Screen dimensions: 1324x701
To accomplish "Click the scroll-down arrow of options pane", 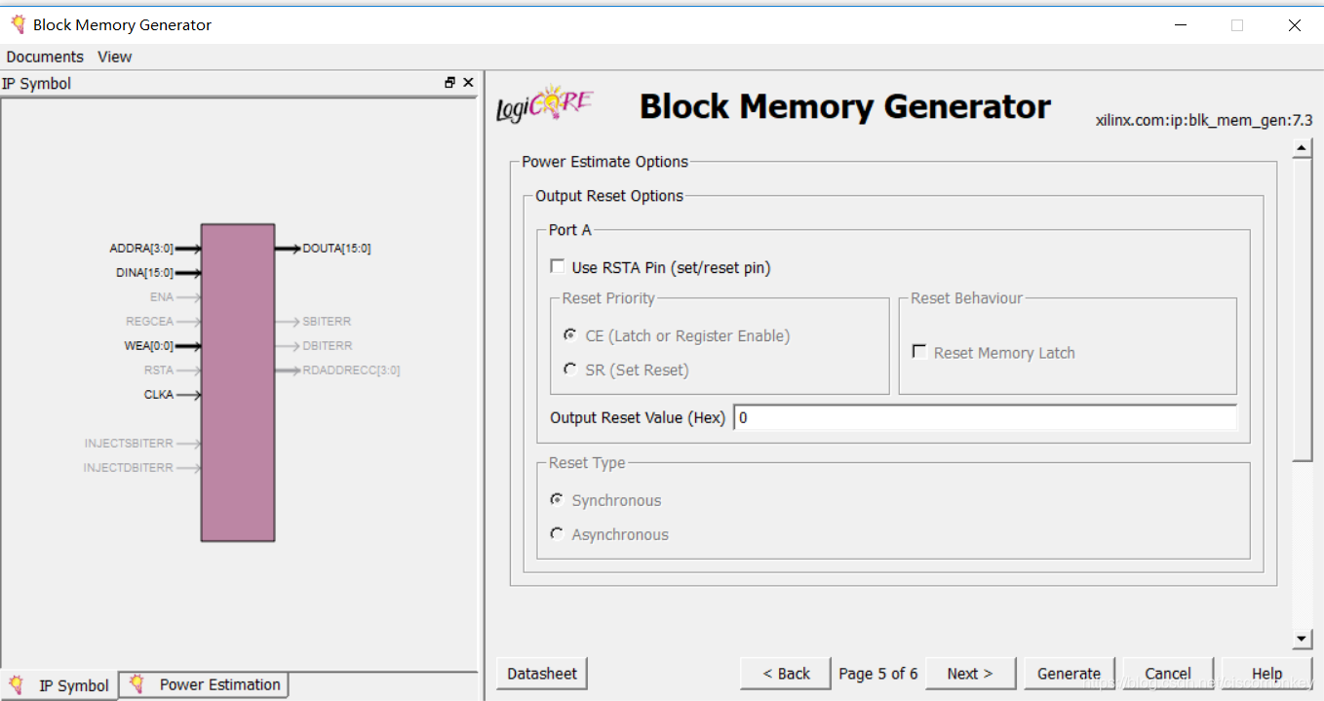I will 1302,640.
